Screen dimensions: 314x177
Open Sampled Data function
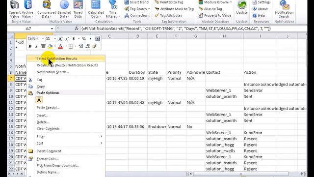pyautogui.click(x=64, y=9)
